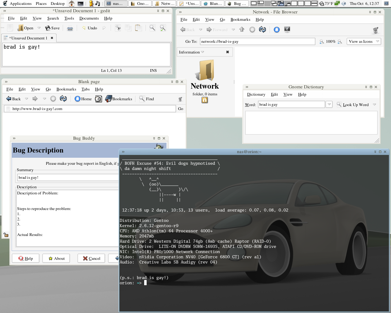Viewport: 391px width, 313px height.
Task: Click the Redo arrow in gedit toolbar
Action: 104,28
